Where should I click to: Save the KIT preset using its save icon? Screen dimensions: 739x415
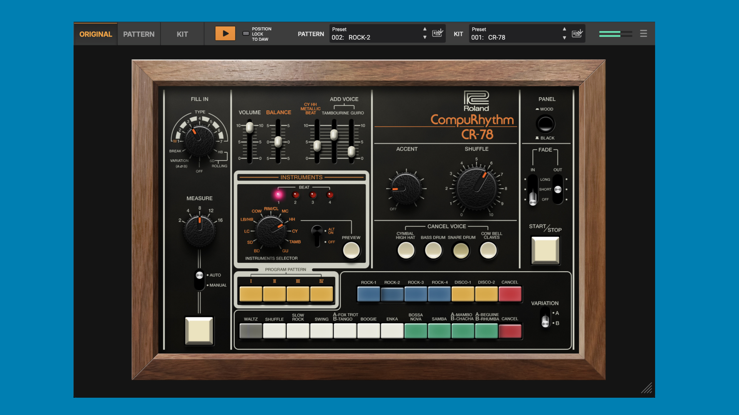(577, 33)
